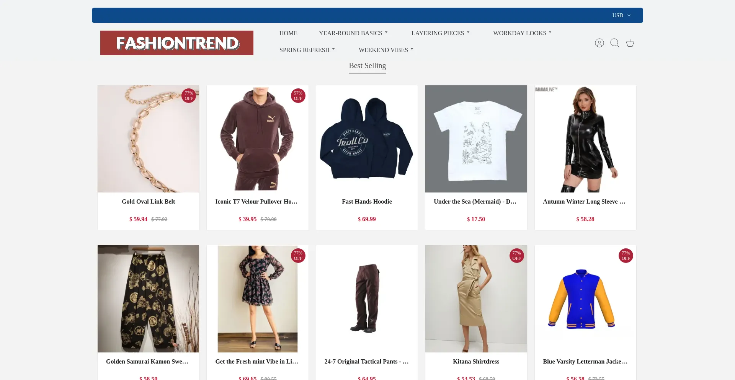This screenshot has width=735, height=380.
Task: Open the 24-7 Tactical Pants photo
Action: pyautogui.click(x=367, y=298)
